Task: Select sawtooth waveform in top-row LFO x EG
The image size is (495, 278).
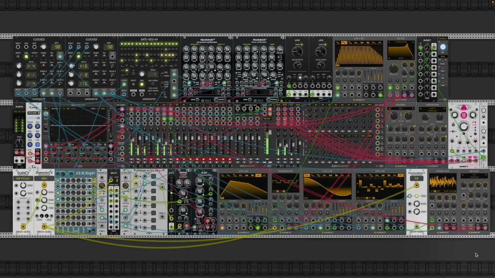Action: tap(356, 42)
